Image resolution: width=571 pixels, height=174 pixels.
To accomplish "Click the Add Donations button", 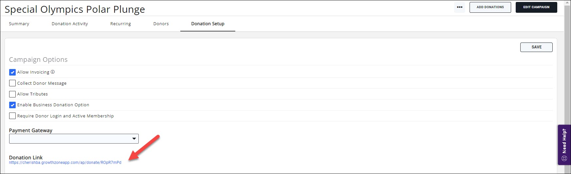I will click(x=490, y=7).
